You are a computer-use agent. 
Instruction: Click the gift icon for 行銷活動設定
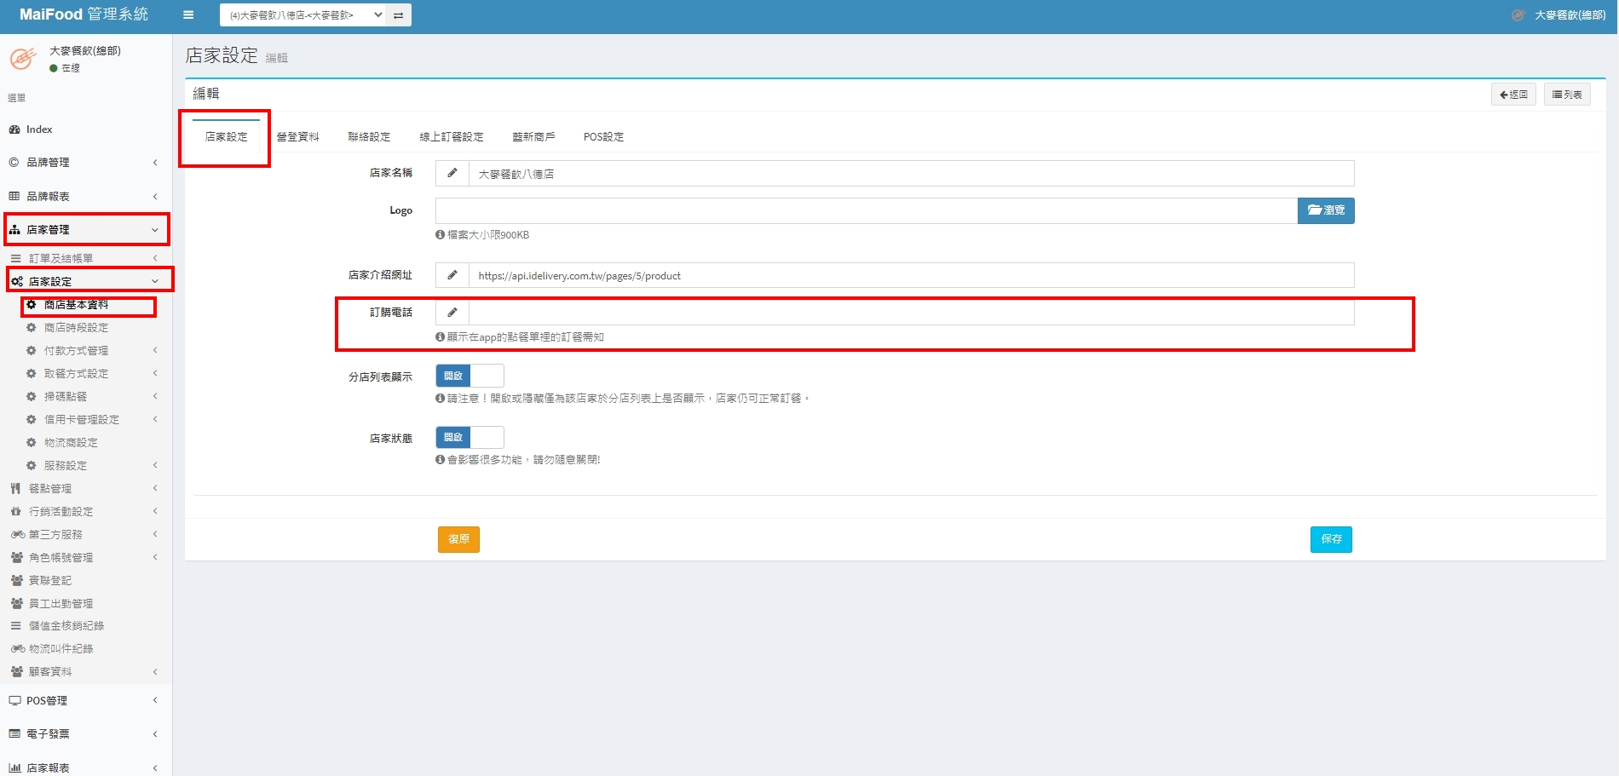15,512
